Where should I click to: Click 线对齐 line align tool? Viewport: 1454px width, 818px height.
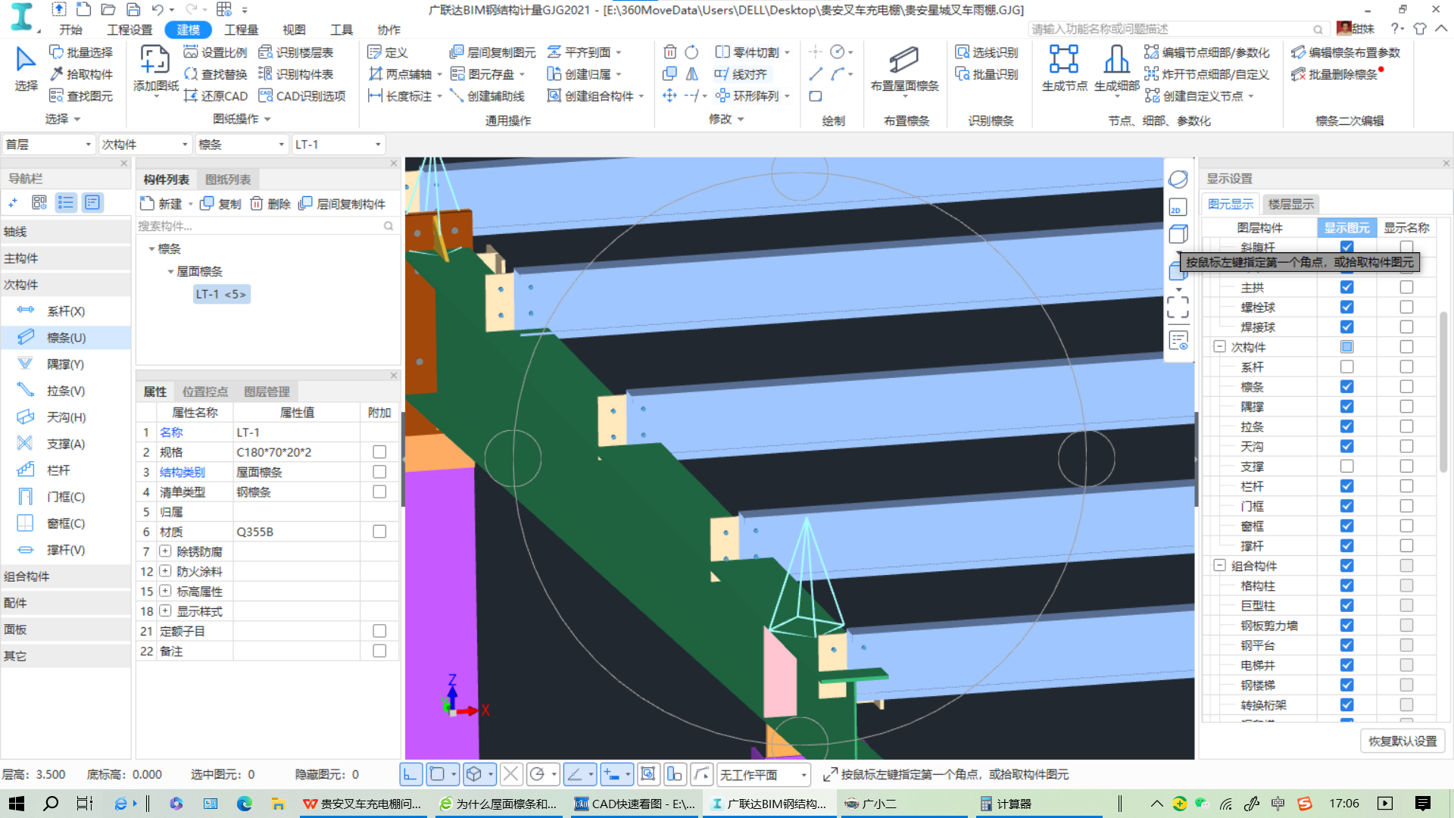741,74
